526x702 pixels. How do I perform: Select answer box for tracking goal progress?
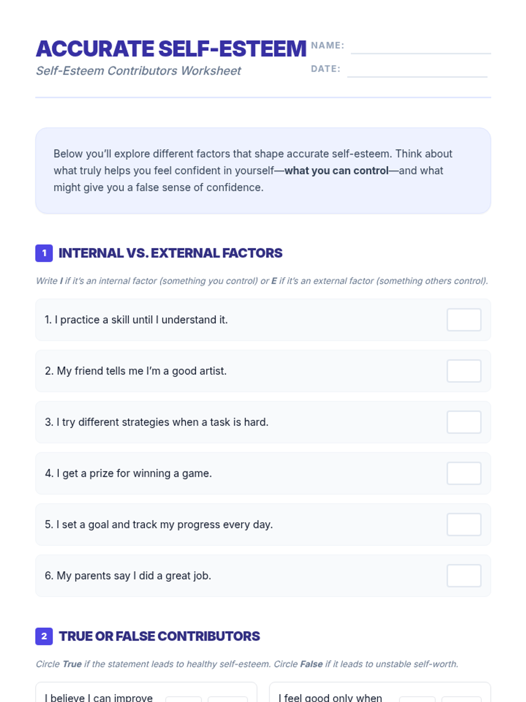click(464, 525)
